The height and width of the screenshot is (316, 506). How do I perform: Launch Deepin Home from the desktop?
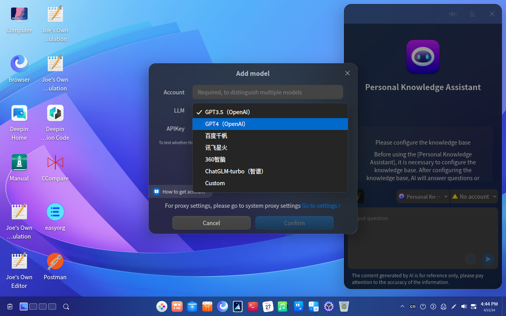pyautogui.click(x=19, y=113)
